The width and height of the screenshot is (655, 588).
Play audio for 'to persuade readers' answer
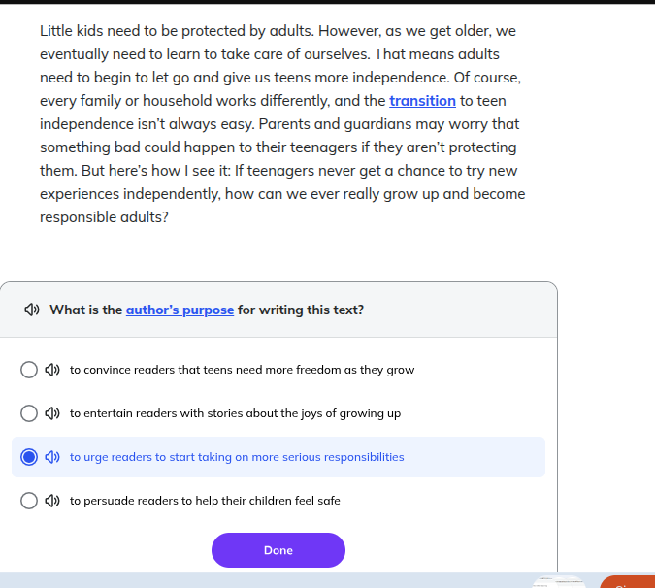pos(53,501)
